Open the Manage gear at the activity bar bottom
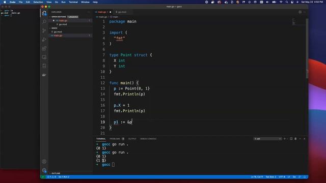 pos(44,170)
